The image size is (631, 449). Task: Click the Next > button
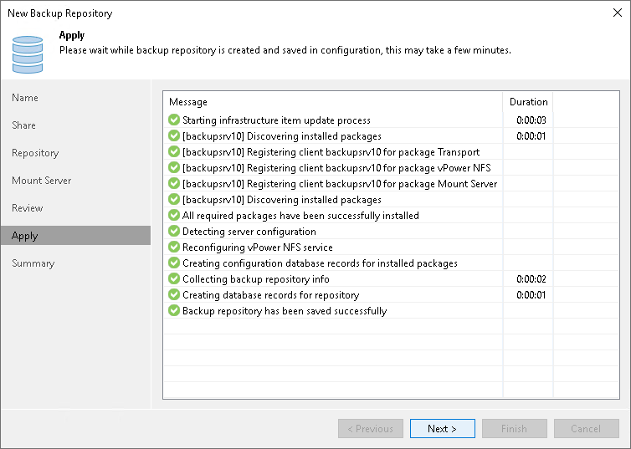[x=442, y=428]
